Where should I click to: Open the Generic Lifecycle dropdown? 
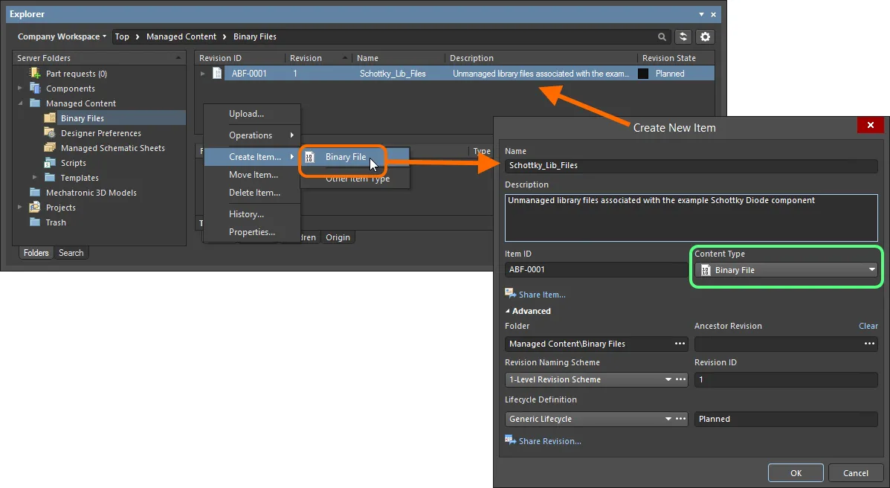click(x=667, y=419)
